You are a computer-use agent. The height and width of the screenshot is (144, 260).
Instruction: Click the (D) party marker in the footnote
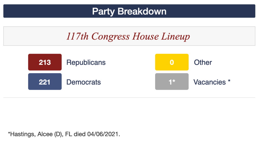(x=52, y=134)
